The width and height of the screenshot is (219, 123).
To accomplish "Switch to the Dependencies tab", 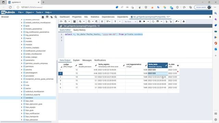I will pos(108,17).
